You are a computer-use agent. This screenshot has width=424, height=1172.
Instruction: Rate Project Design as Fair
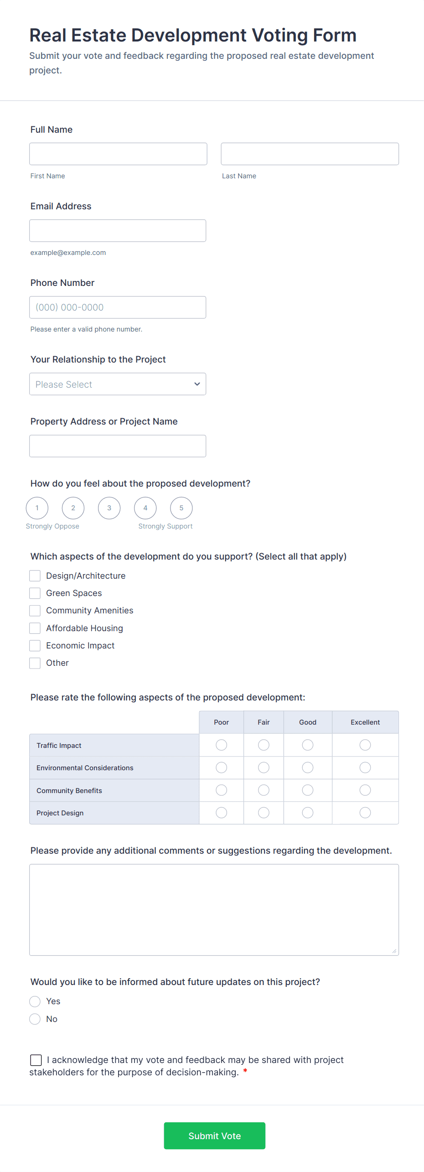click(264, 813)
